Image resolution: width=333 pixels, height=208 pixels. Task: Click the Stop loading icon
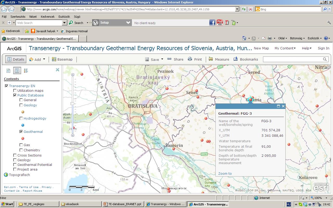250,9
